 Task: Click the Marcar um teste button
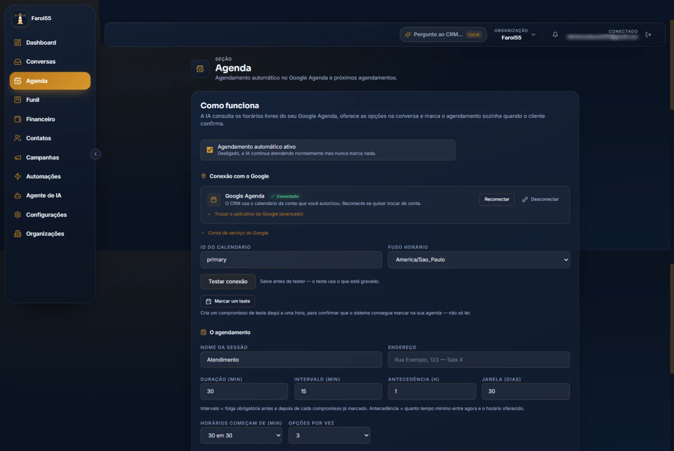click(227, 301)
